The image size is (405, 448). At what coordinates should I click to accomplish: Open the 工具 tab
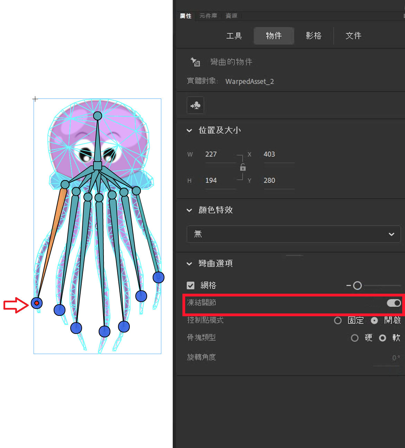click(234, 36)
